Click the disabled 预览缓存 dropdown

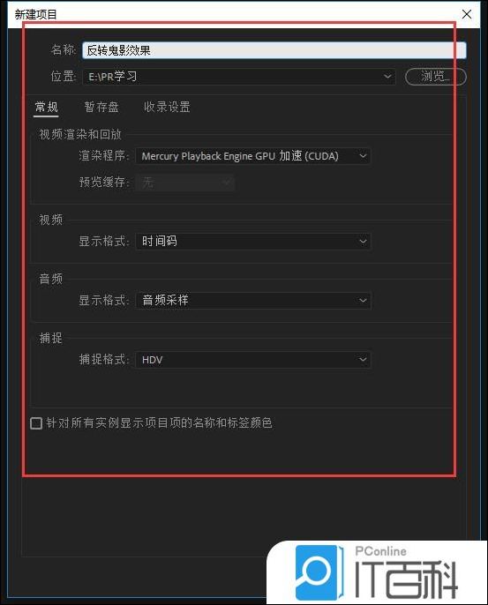coord(185,182)
